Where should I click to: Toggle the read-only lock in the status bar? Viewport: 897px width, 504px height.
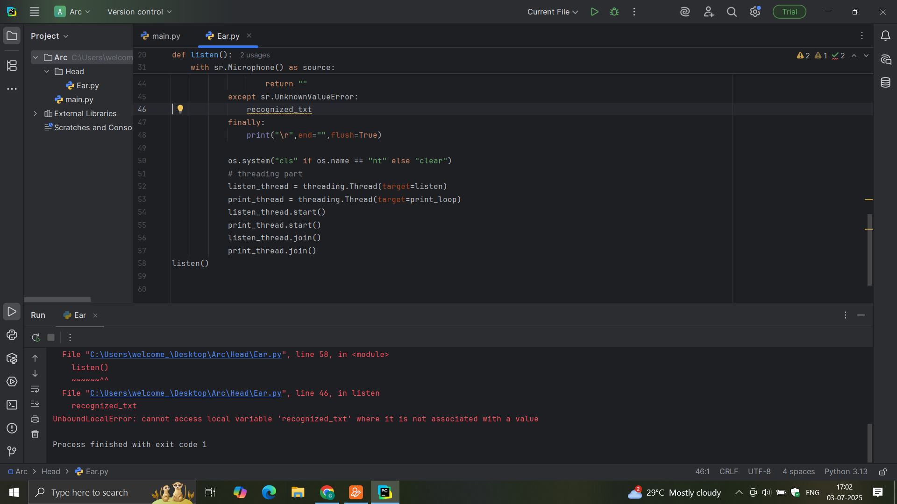click(x=883, y=472)
